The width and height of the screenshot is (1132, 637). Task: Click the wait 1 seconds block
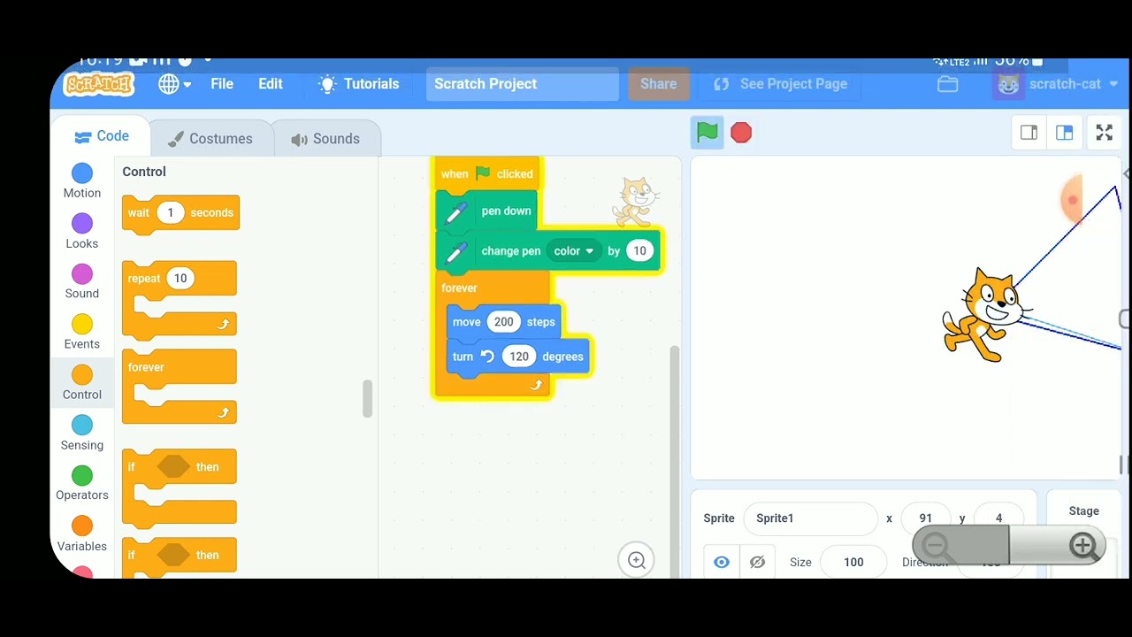(x=180, y=214)
